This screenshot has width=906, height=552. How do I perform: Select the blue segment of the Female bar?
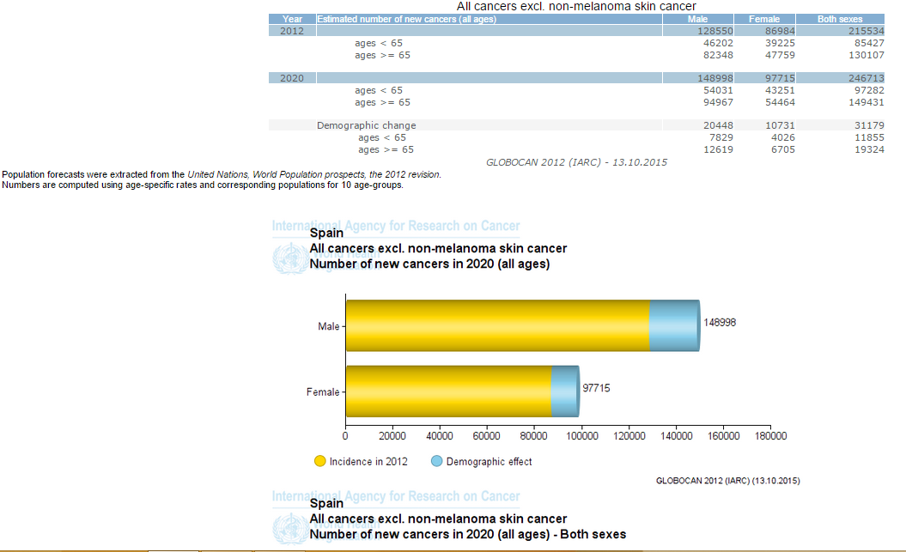pyautogui.click(x=564, y=391)
